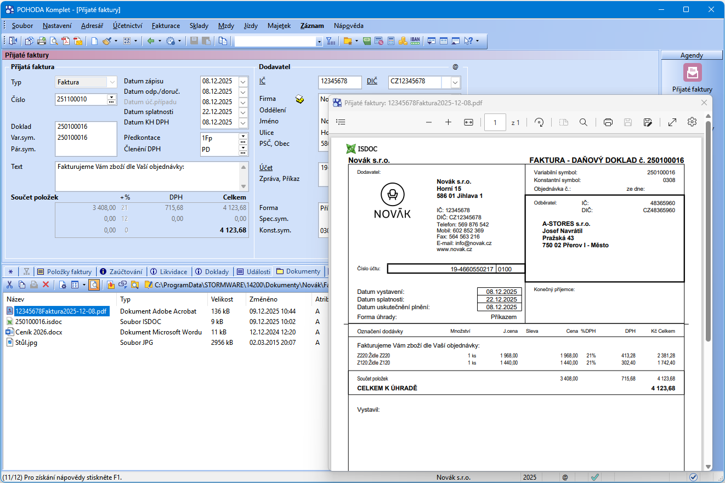Rotate the PDF page clockwise
This screenshot has width=725, height=483.
539,122
